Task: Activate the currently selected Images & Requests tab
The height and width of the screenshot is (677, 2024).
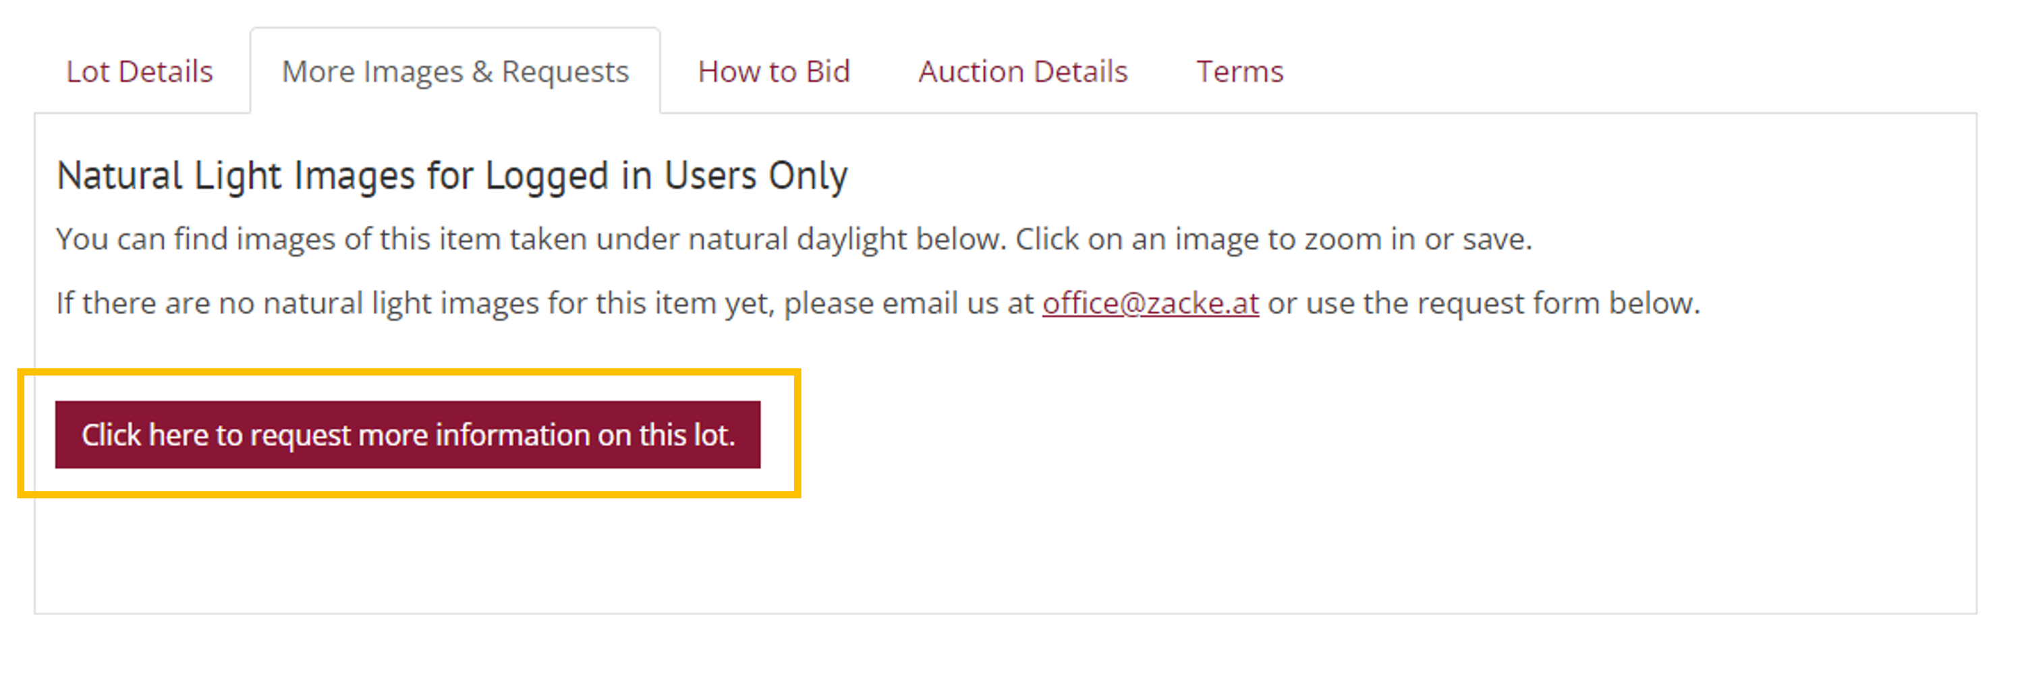Action: [455, 71]
